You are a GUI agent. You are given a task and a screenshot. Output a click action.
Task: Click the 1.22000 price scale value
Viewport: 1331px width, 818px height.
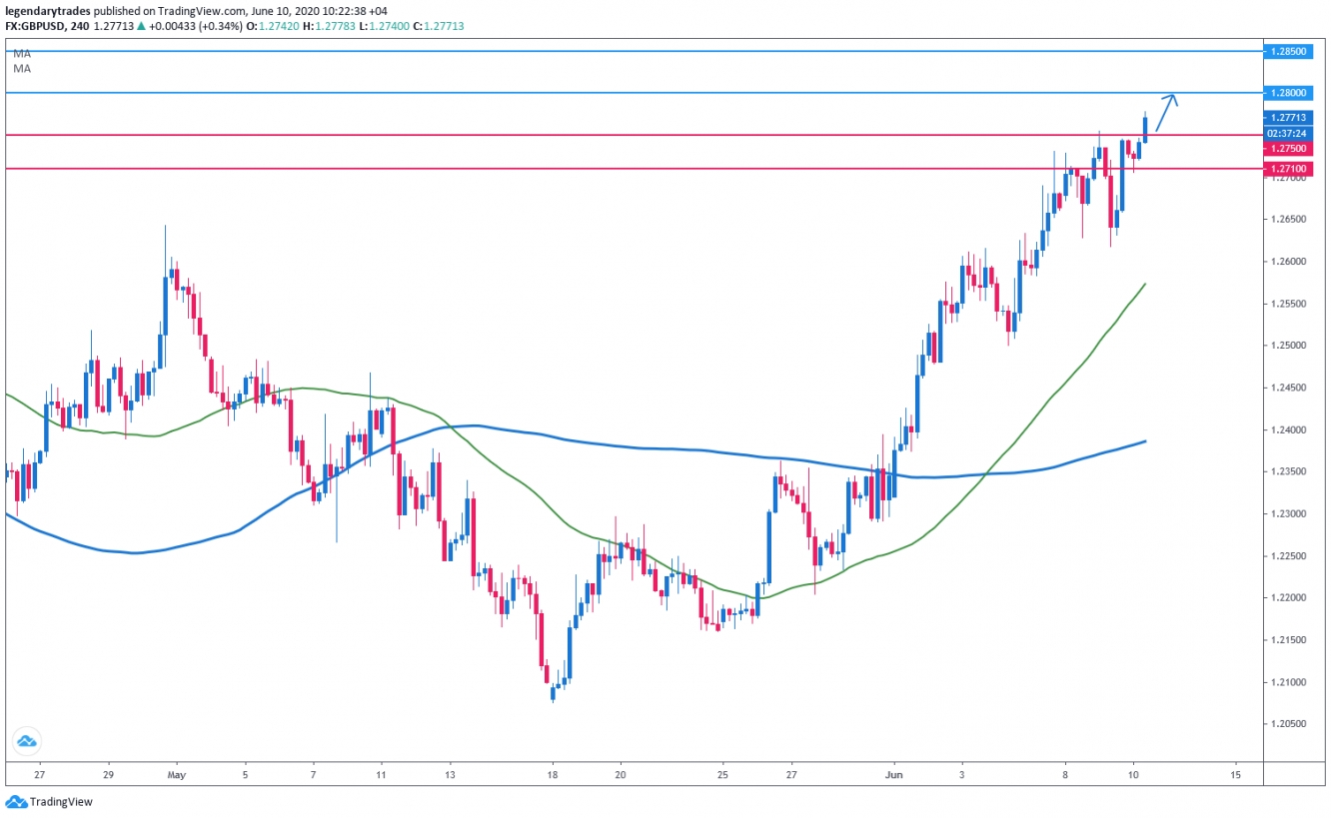pyautogui.click(x=1287, y=597)
